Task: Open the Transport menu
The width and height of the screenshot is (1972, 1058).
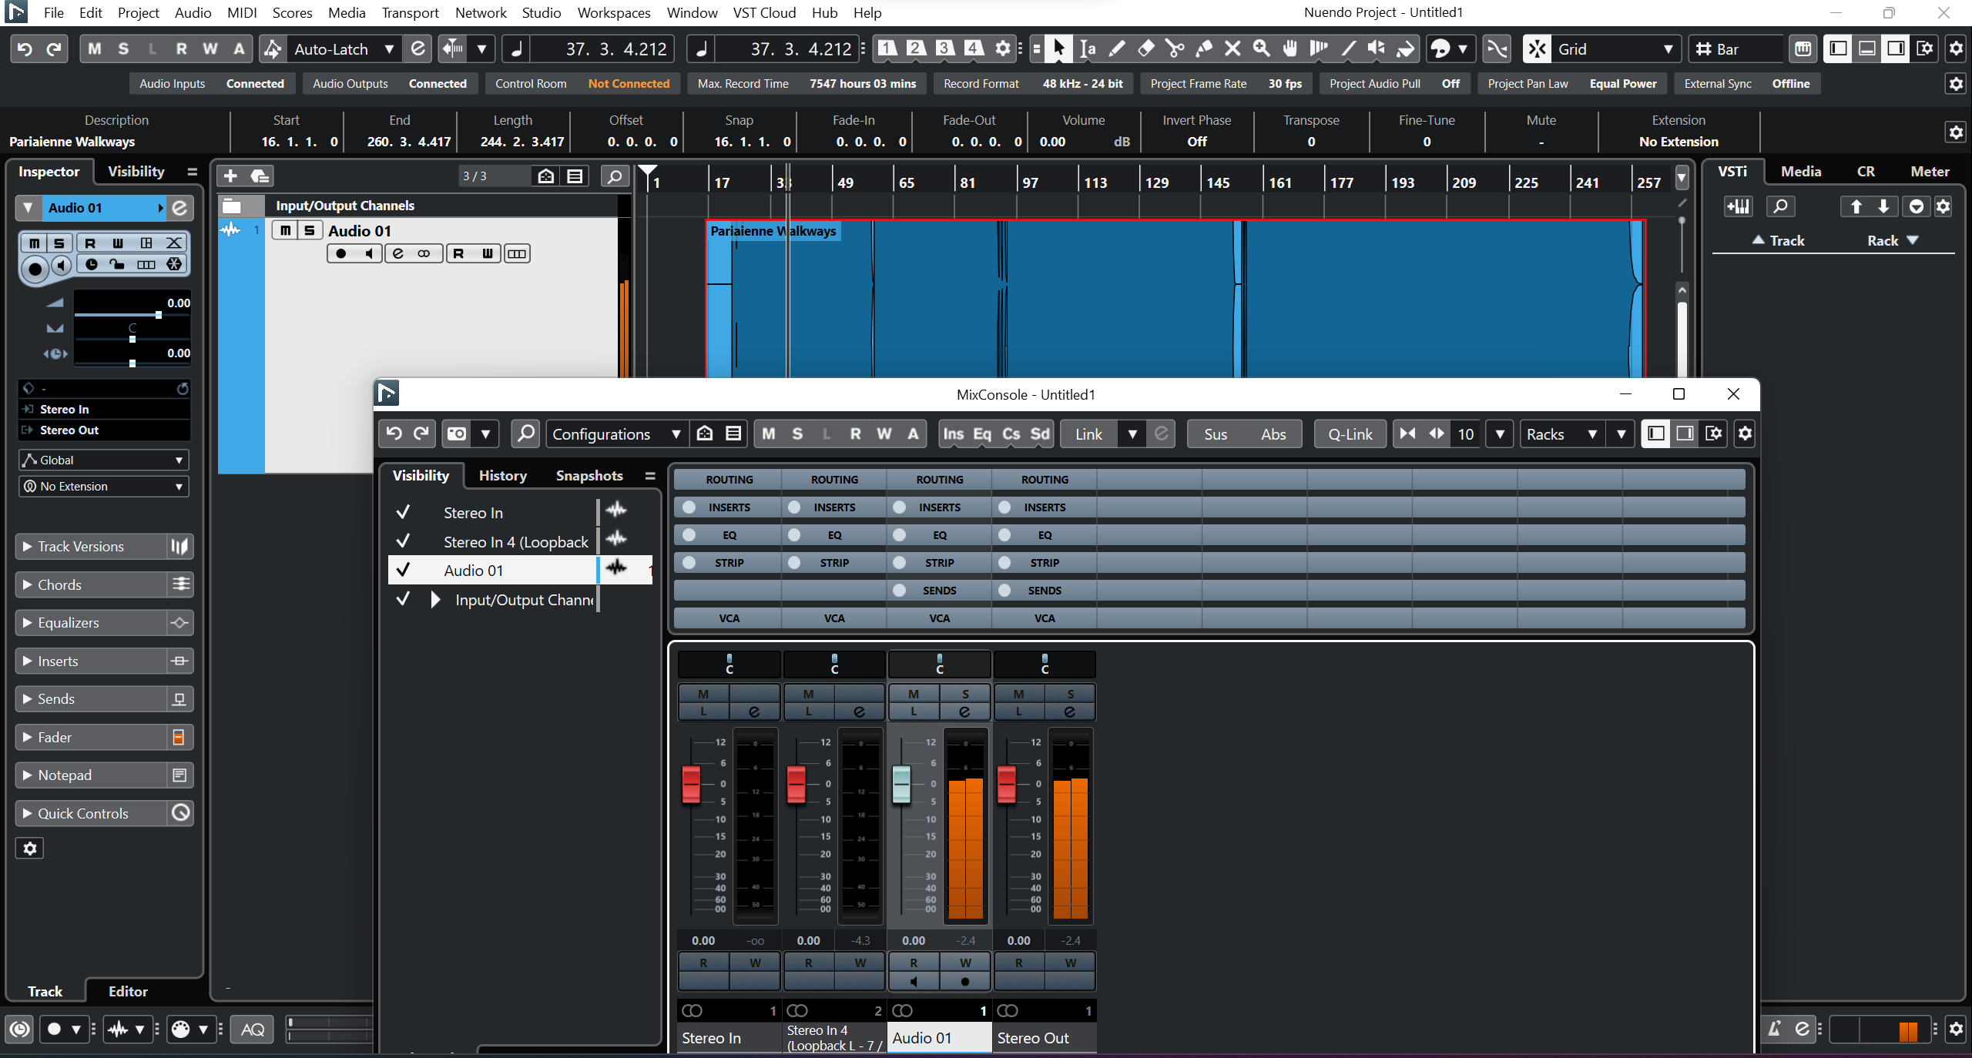Action: click(x=410, y=13)
